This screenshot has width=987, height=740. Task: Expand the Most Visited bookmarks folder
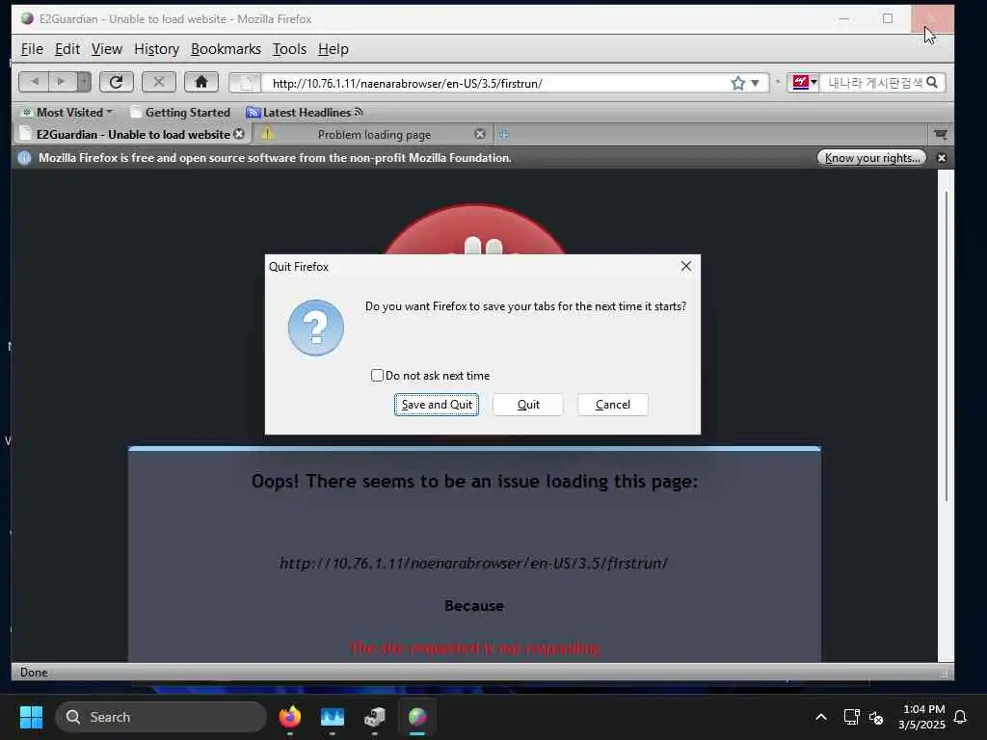click(67, 113)
